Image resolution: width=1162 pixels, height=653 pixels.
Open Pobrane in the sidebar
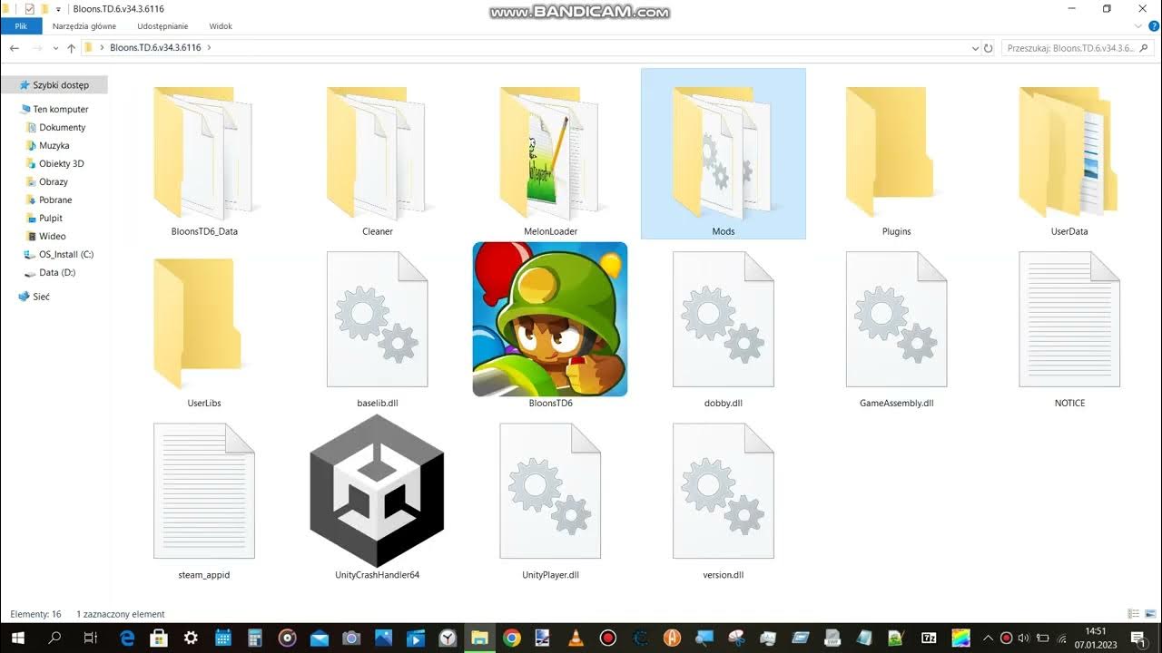click(x=54, y=200)
